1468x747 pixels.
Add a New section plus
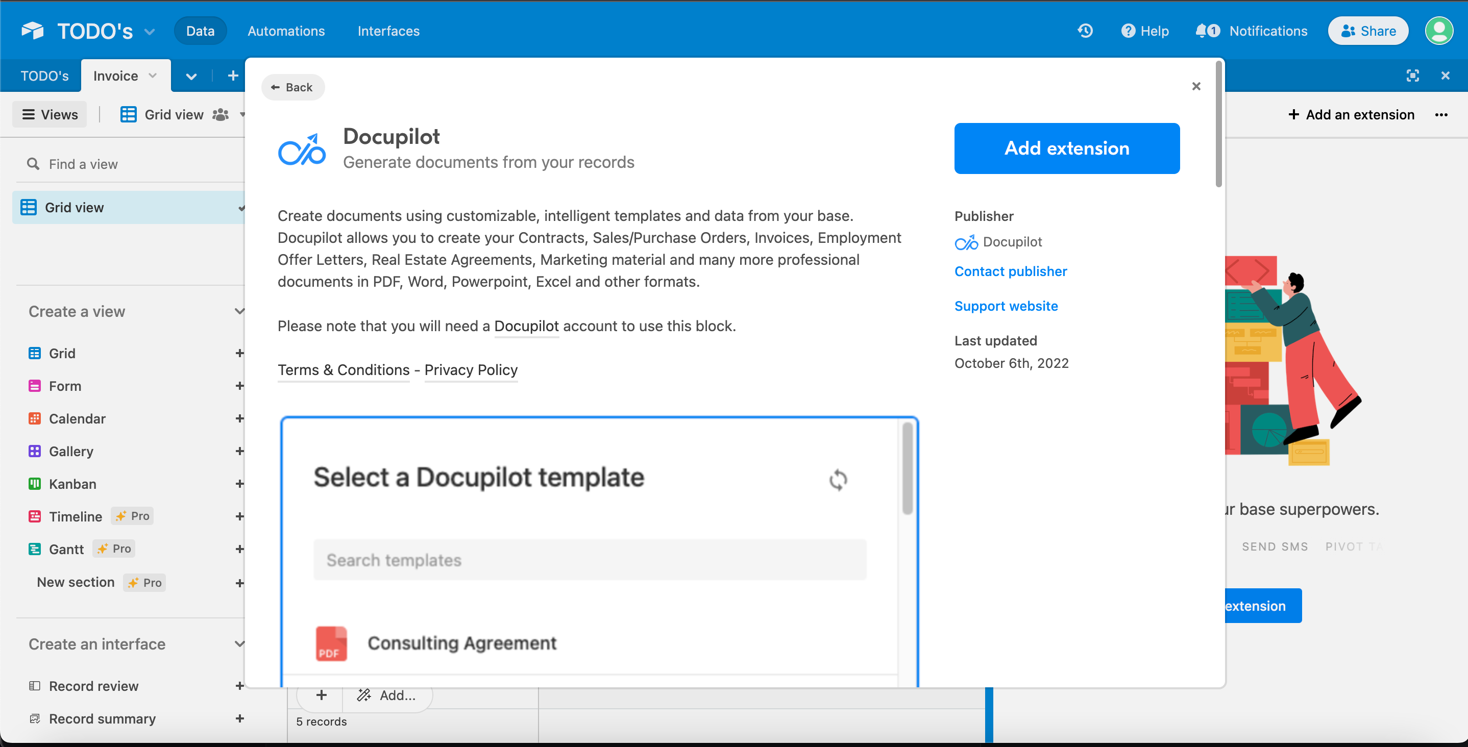[239, 583]
